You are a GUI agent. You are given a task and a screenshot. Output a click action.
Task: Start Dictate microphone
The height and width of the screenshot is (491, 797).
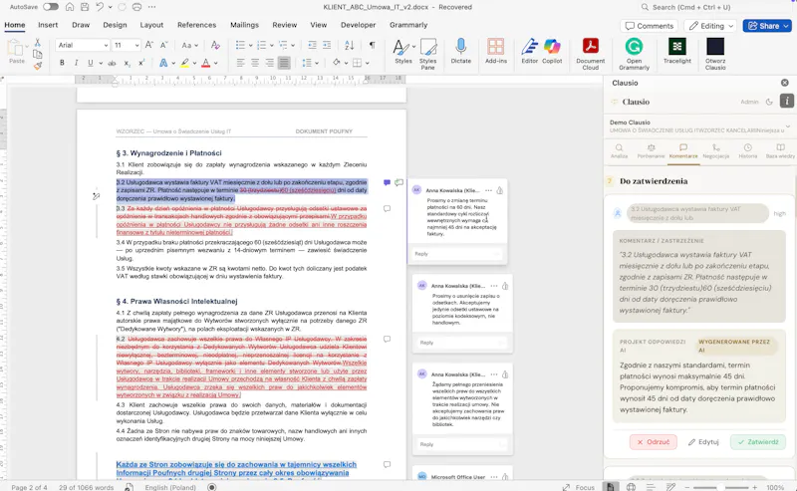(x=460, y=51)
